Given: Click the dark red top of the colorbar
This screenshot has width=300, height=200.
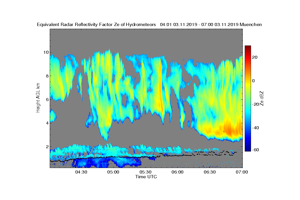Looking at the screenshot, I should [248, 47].
